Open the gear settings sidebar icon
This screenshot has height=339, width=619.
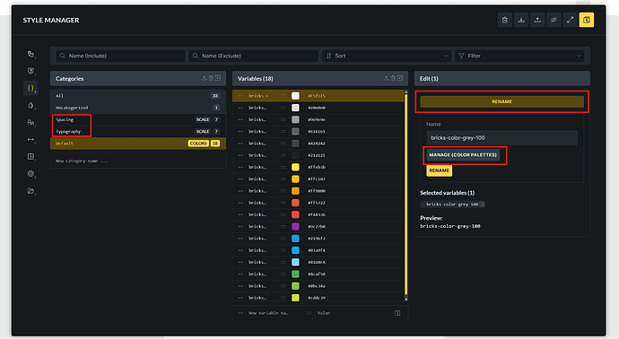click(31, 174)
